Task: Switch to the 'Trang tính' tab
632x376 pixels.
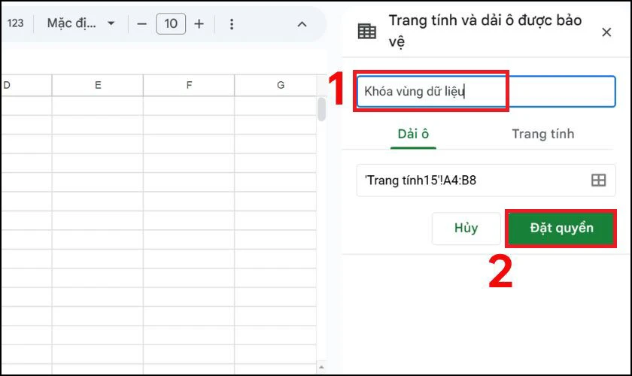Action: click(543, 134)
